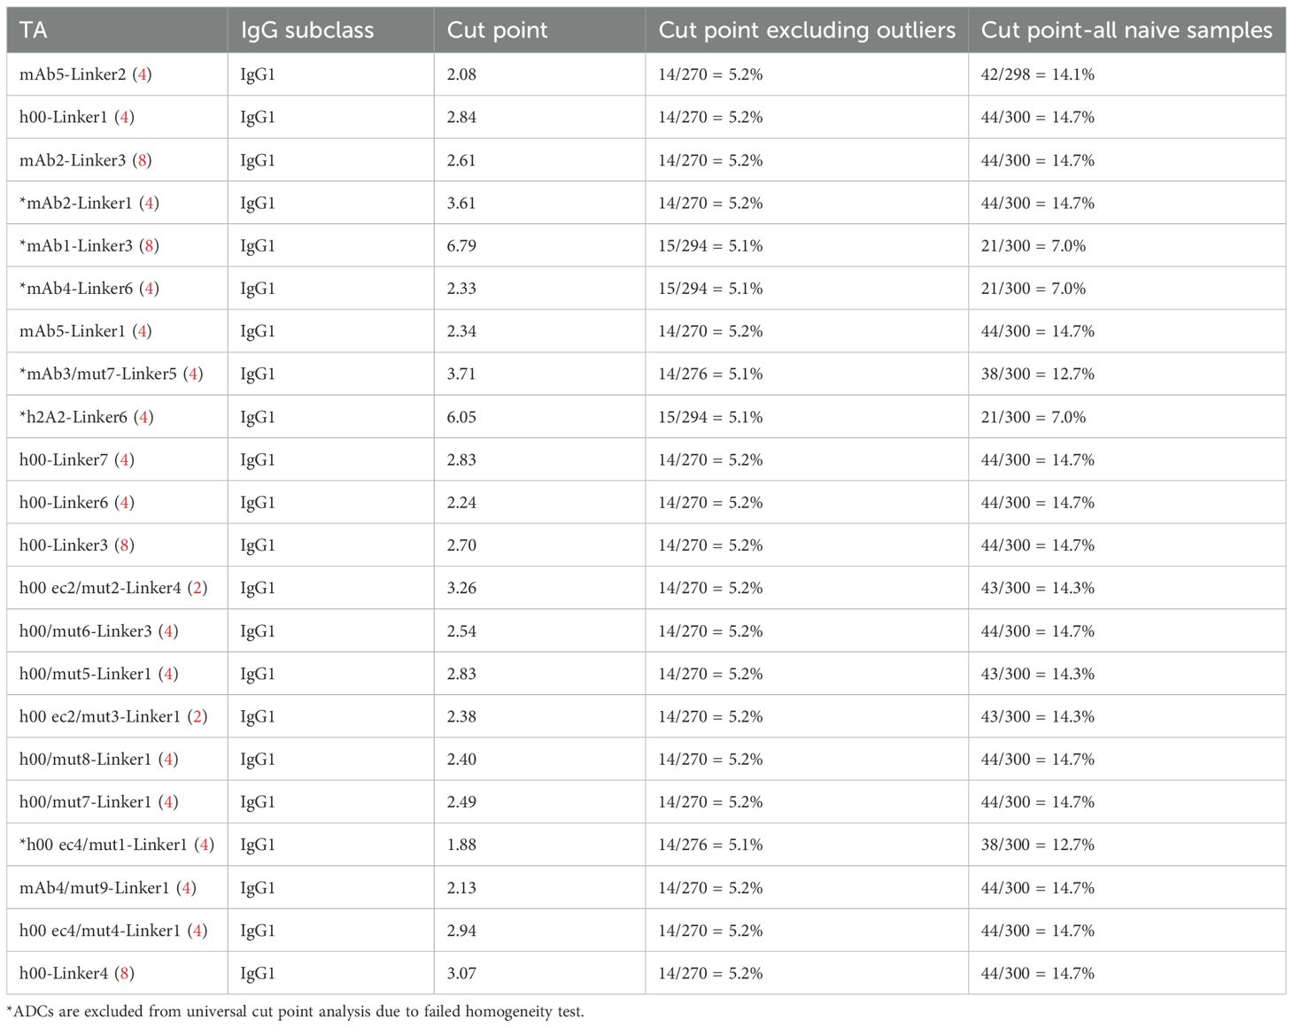Select the 6.79 cut point cell

point(461,245)
